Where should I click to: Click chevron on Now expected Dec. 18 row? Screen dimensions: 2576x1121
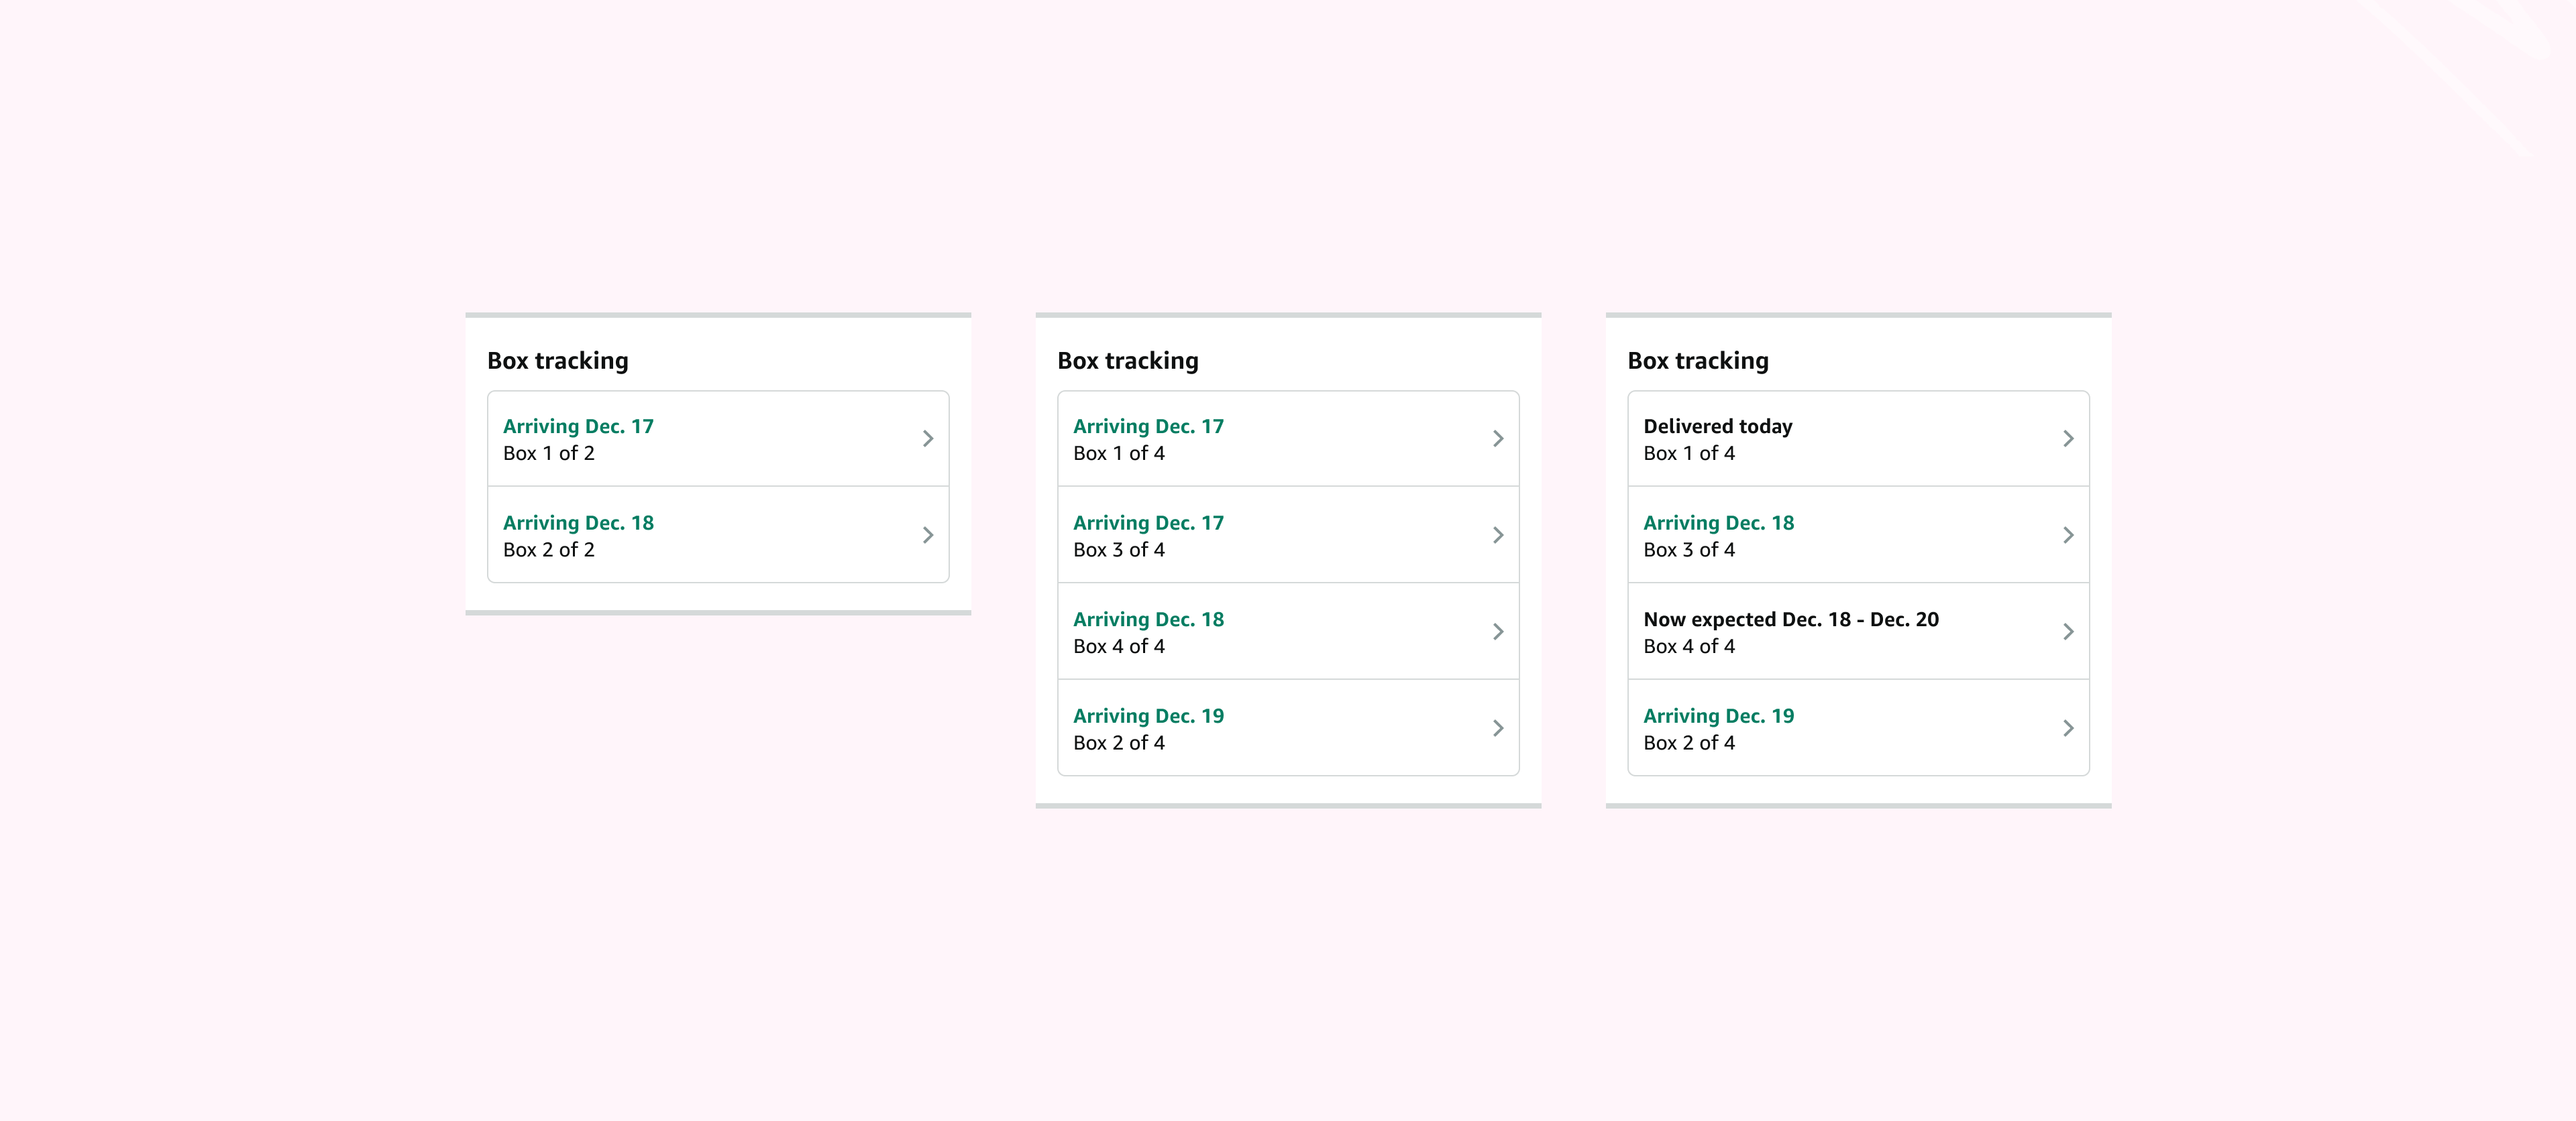pos(2067,632)
